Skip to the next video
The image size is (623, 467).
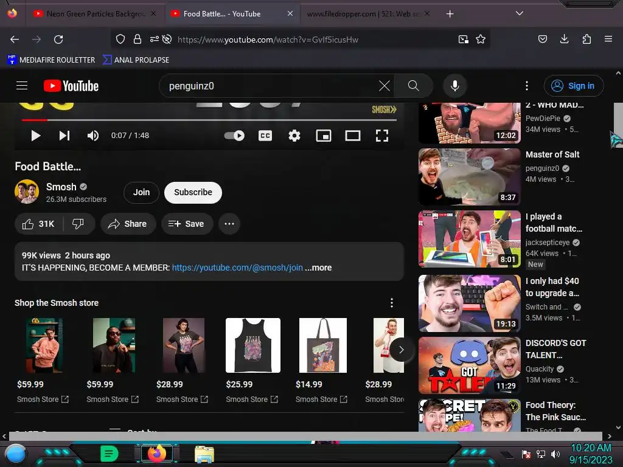coord(64,136)
